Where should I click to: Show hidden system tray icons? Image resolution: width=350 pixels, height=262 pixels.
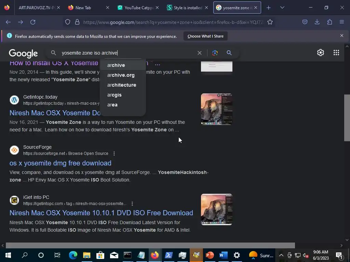(281, 255)
